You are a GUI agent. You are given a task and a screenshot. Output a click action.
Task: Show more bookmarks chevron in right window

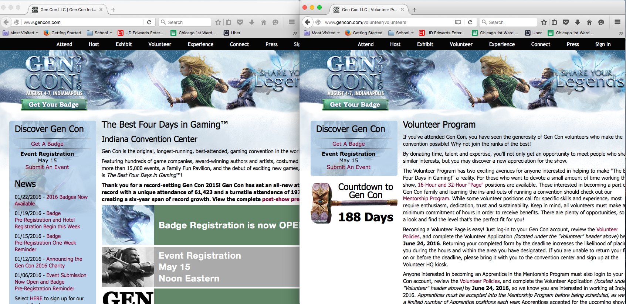point(621,33)
